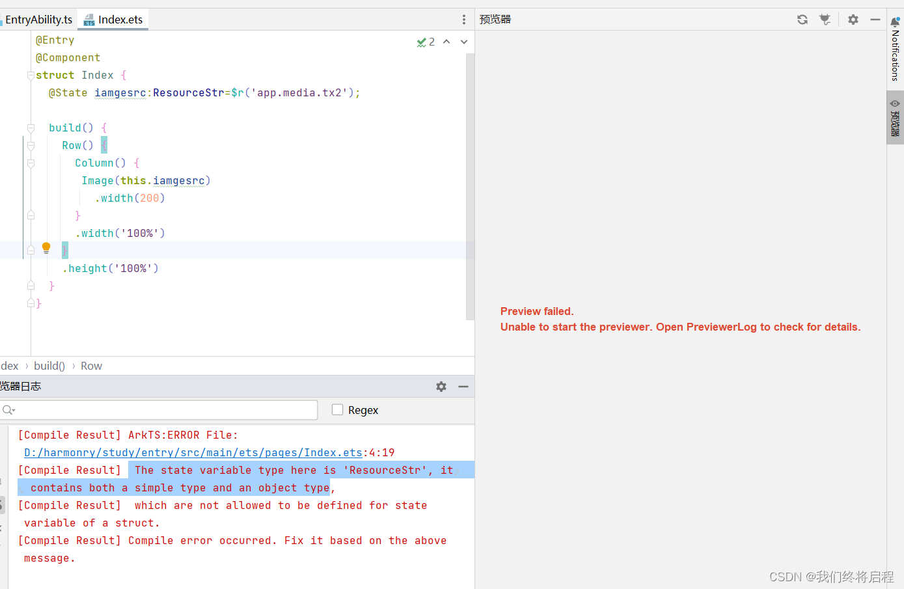
Task: Click the build() breadcrumb item
Action: pos(49,365)
